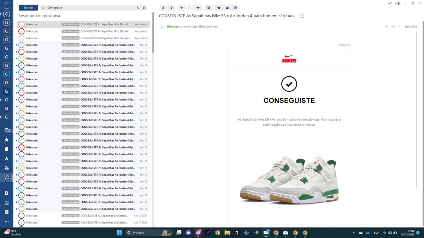Click the double checkmark icon near the window controls
The height and width of the screenshot is (238, 424).
tap(390, 3)
